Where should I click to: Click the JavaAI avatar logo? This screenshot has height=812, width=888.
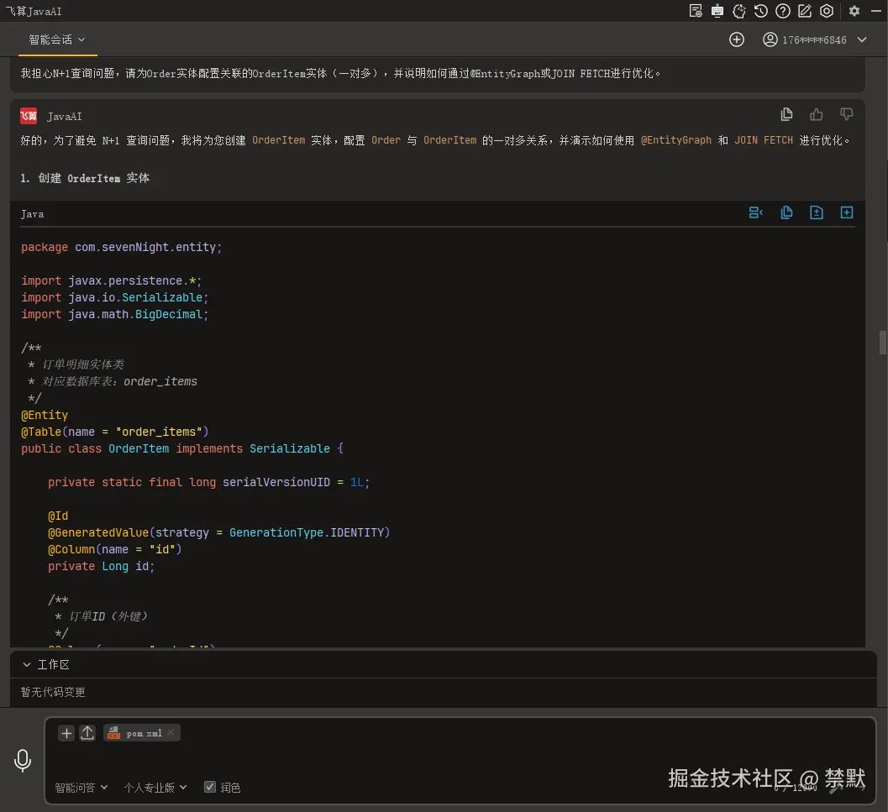pyautogui.click(x=29, y=116)
